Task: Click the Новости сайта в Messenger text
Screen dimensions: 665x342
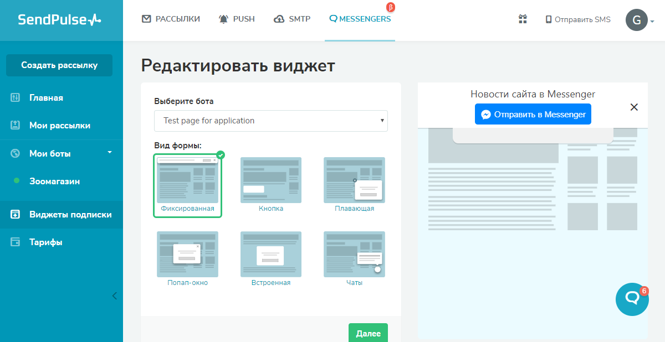Action: click(533, 94)
